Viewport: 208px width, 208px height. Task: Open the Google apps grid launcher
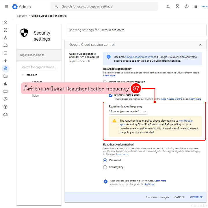tap(195, 6)
